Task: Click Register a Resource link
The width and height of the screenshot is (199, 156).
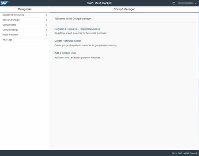Action: 66,29
